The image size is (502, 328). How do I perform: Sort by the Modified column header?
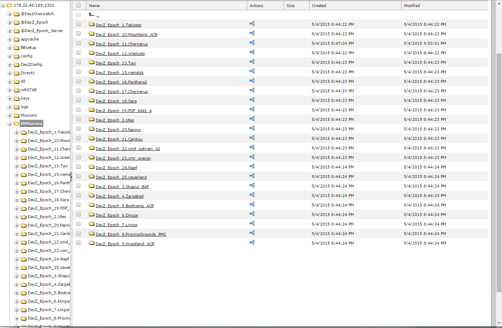pos(445,6)
